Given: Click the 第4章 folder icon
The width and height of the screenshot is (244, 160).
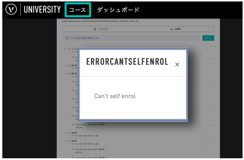Looking at the screenshot, I should click(69, 141).
